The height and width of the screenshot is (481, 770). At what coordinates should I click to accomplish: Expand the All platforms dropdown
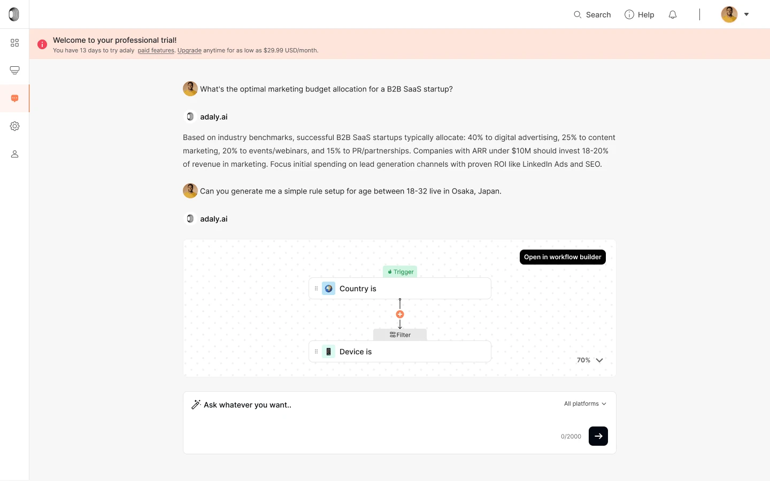tap(585, 404)
